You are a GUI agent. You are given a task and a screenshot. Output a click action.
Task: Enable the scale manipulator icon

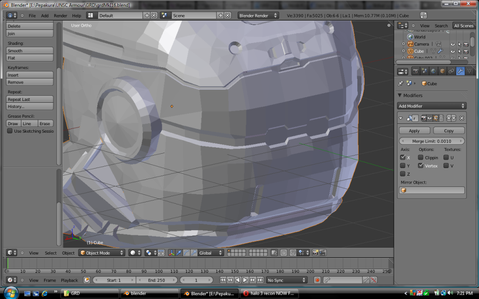tap(194, 253)
